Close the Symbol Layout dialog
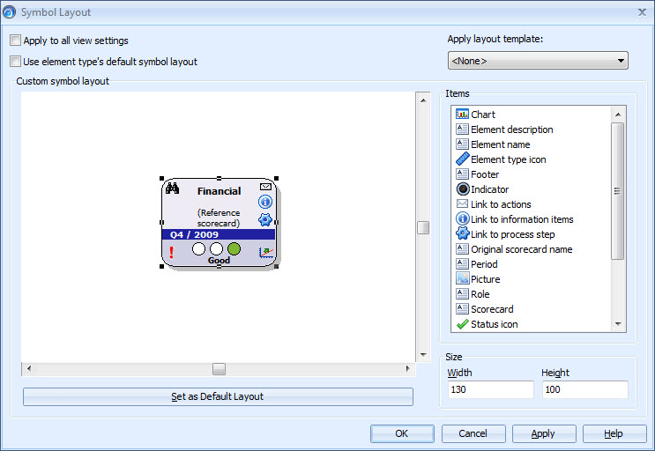 [x=642, y=12]
